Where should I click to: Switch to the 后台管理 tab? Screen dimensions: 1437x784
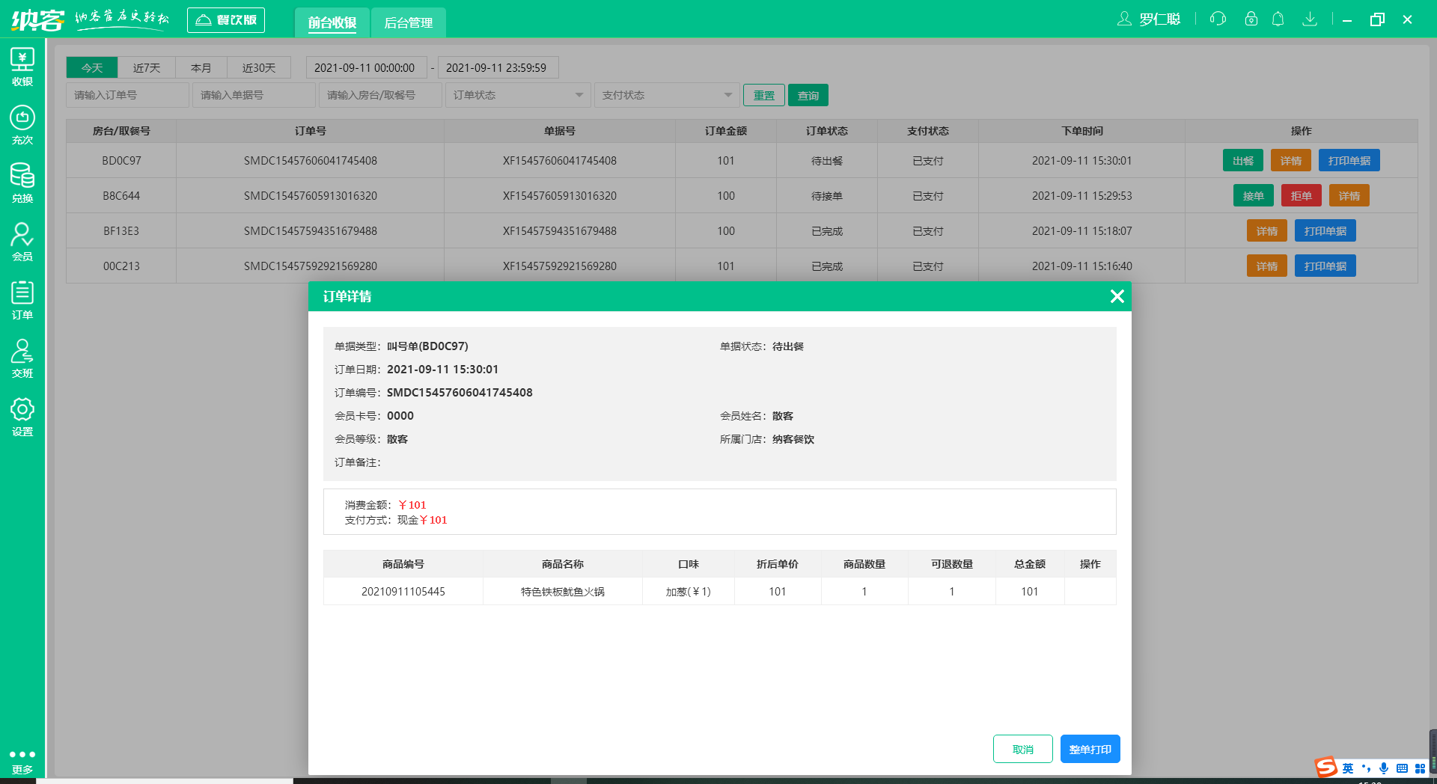tap(408, 22)
